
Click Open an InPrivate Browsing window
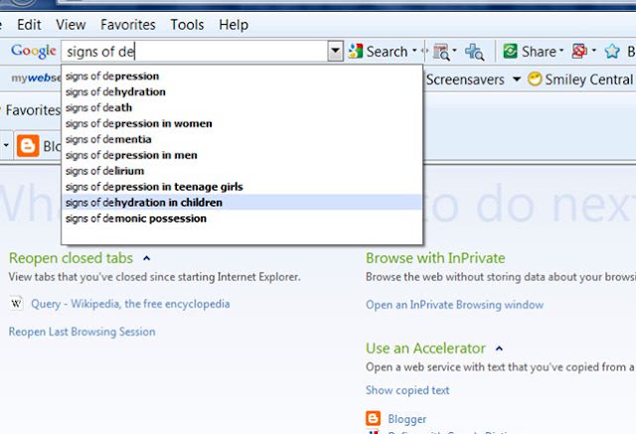455,305
